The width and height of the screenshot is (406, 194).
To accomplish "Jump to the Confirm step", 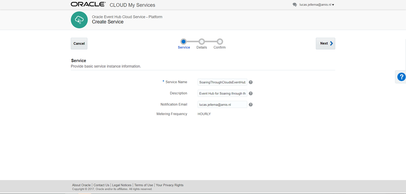I will point(220,42).
